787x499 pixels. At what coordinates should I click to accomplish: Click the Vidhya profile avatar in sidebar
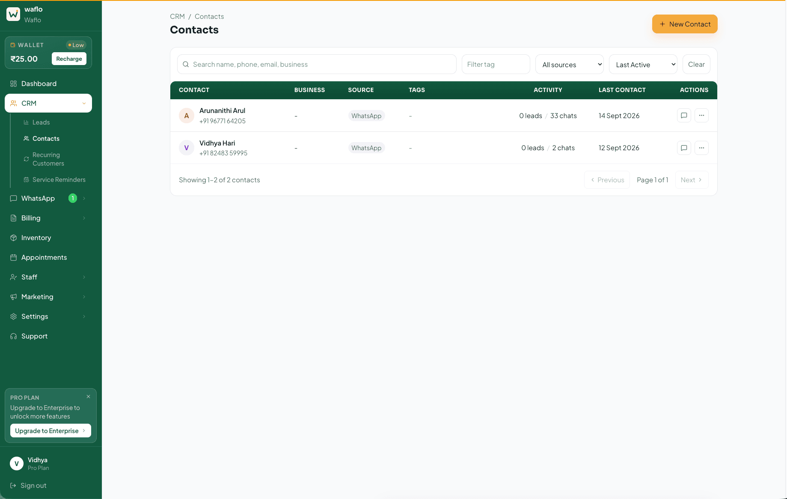[x=17, y=463]
